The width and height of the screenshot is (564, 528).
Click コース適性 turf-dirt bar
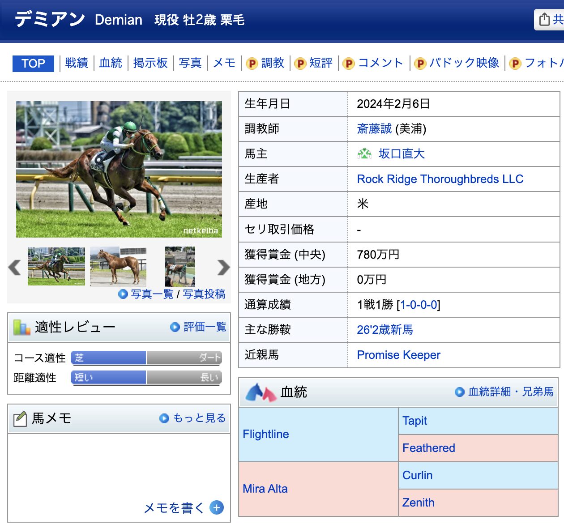point(146,358)
